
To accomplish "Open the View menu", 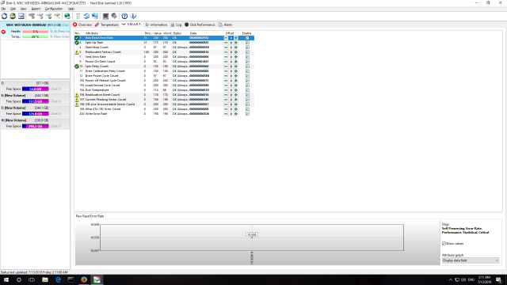I will tap(23, 9).
